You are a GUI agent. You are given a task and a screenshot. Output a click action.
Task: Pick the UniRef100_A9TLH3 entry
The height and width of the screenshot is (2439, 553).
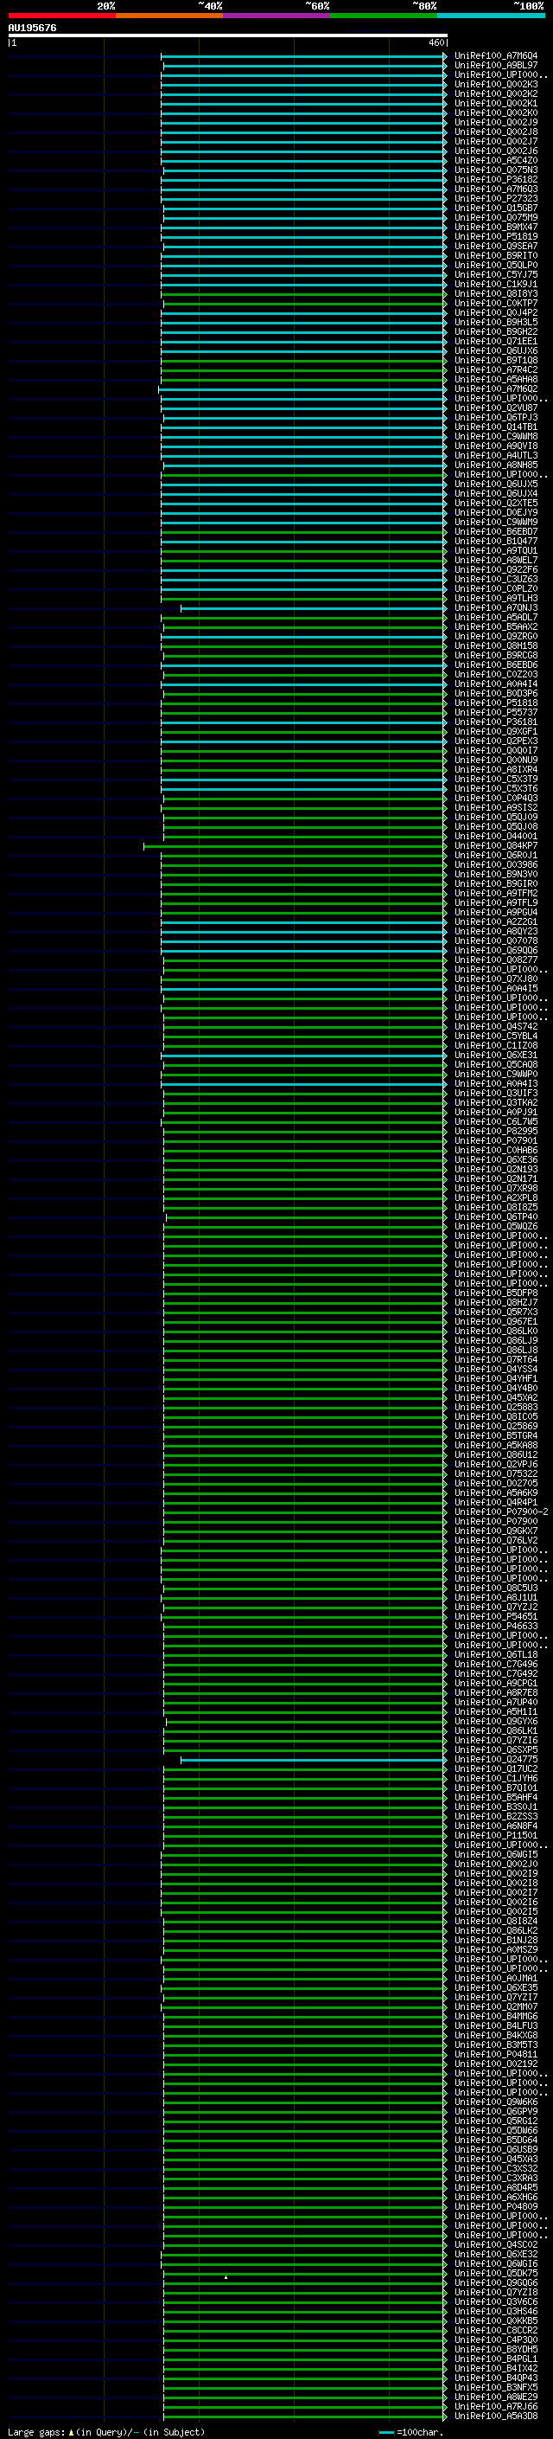tap(495, 599)
